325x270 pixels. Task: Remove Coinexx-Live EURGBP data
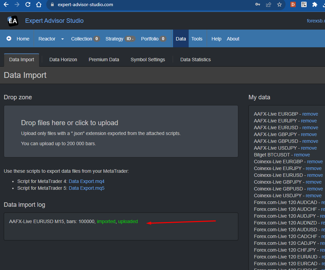coord(315,162)
